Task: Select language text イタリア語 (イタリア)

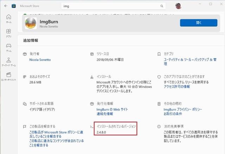Action: pyautogui.click(x=42, y=110)
